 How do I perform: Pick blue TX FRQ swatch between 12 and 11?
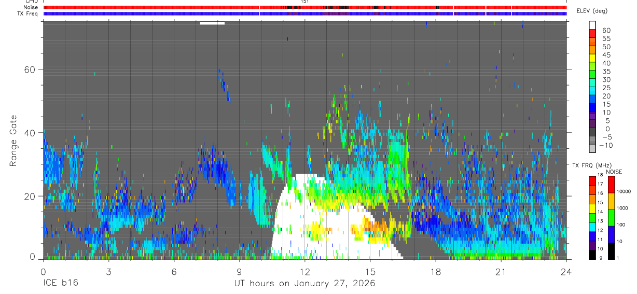pos(592,235)
